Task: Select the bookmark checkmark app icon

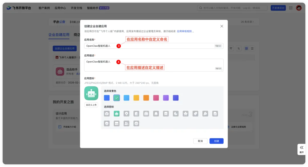Action: pyautogui.click(x=166, y=114)
